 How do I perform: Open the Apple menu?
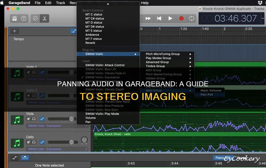pyautogui.click(x=2, y=3)
